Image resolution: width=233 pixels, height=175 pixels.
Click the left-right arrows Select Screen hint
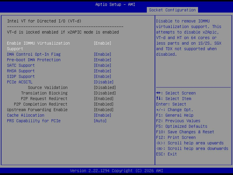[176, 93]
